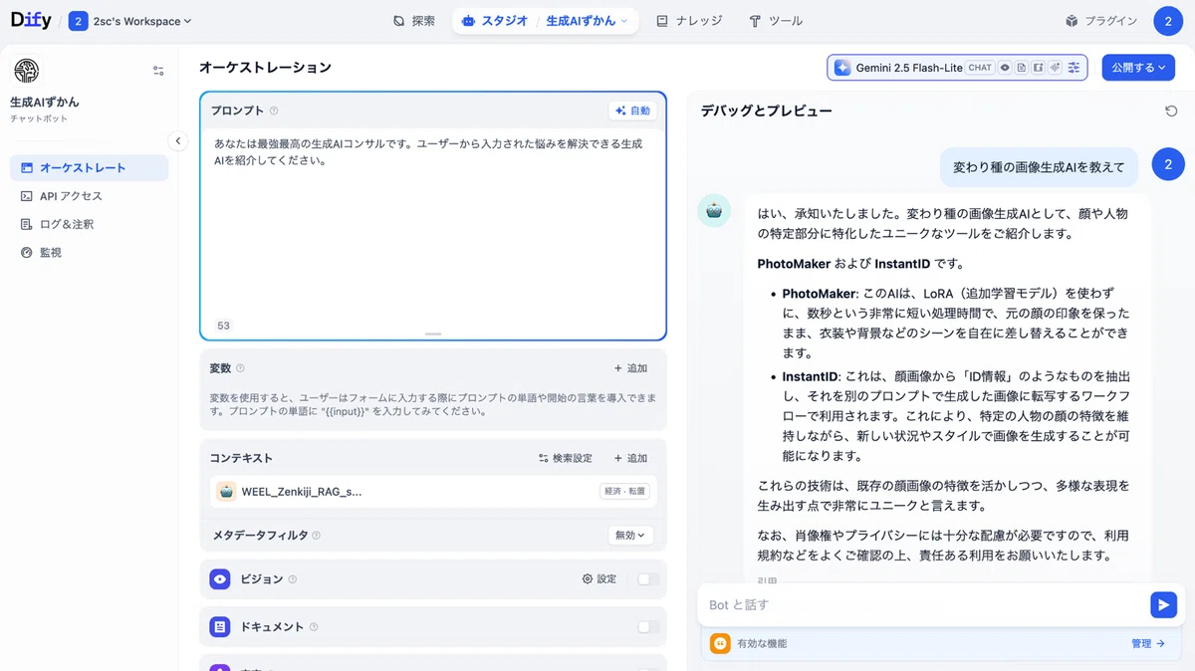Screen dimensions: 1195x671
Task: Click the user avatar in the top-right corner
Action: tap(1168, 20)
